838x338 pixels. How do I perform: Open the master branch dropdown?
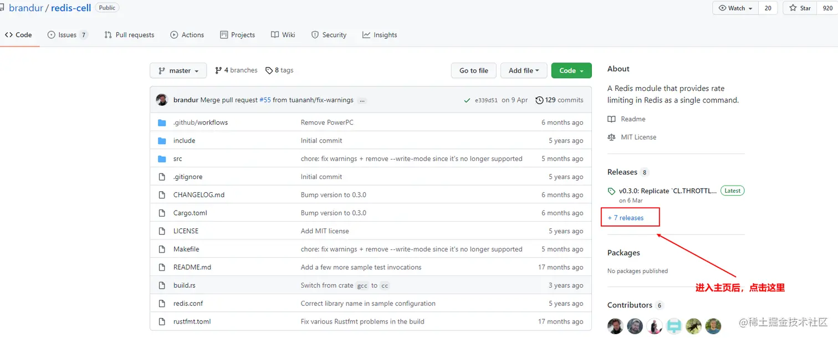coord(178,70)
